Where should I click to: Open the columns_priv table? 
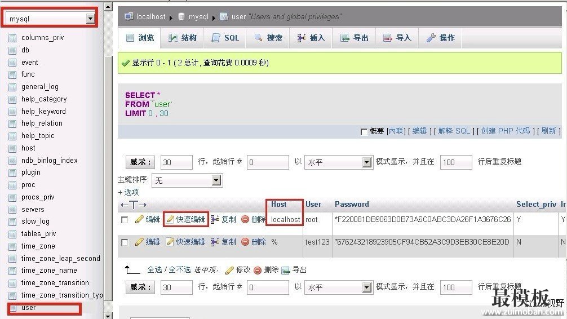coord(42,38)
